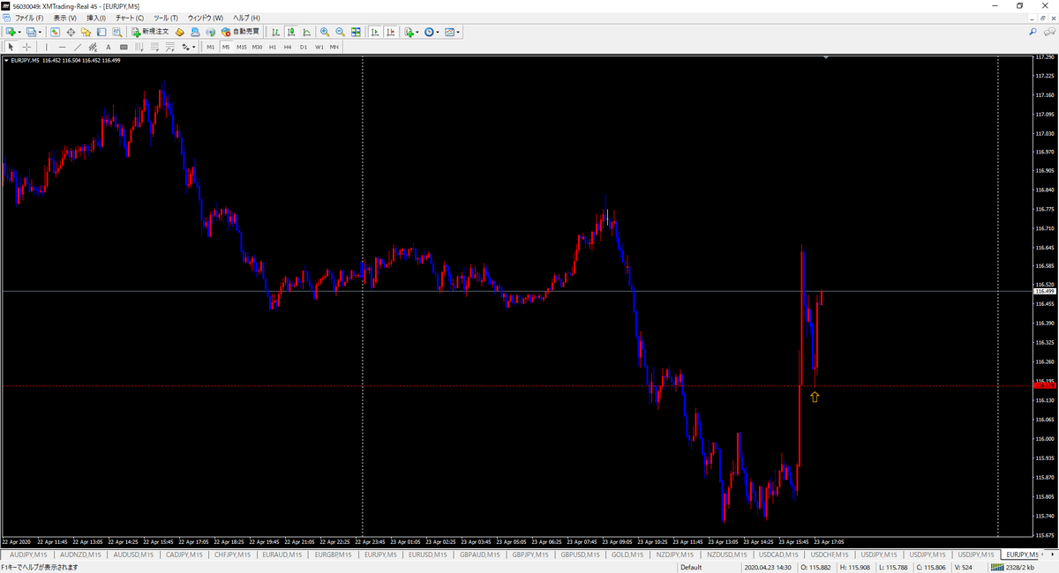Switch timeframe to M1
The width and height of the screenshot is (1059, 573).
(211, 47)
